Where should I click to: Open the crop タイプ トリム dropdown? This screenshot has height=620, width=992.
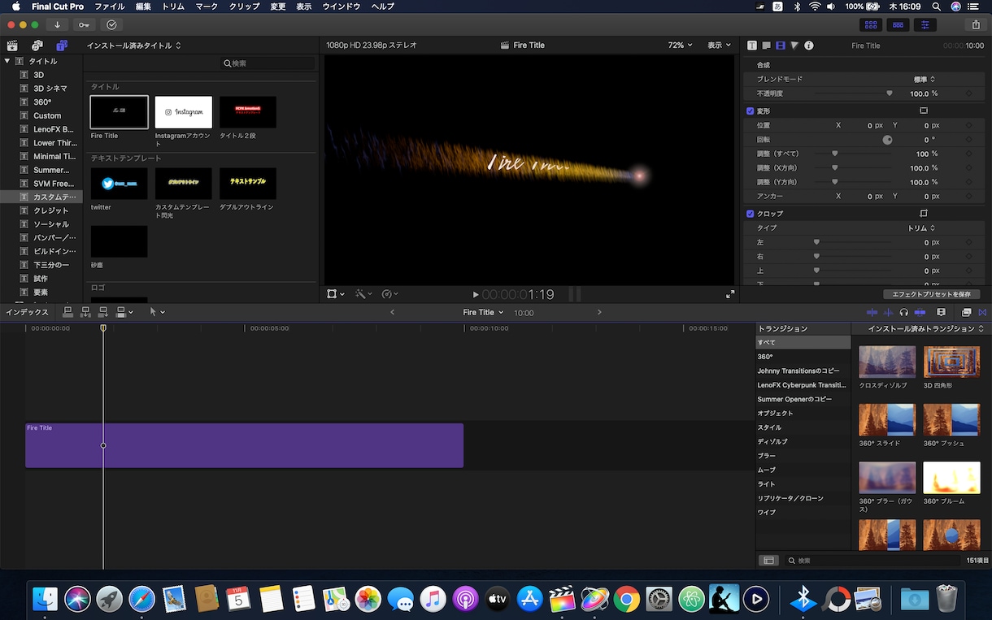921,228
